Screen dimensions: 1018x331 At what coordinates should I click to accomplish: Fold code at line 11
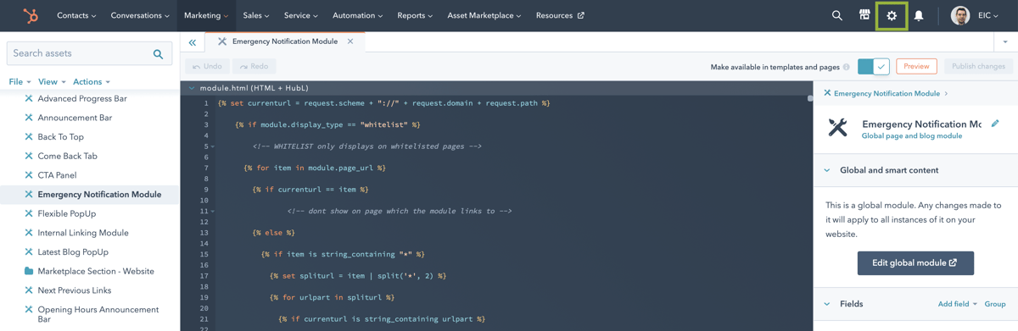(x=212, y=211)
